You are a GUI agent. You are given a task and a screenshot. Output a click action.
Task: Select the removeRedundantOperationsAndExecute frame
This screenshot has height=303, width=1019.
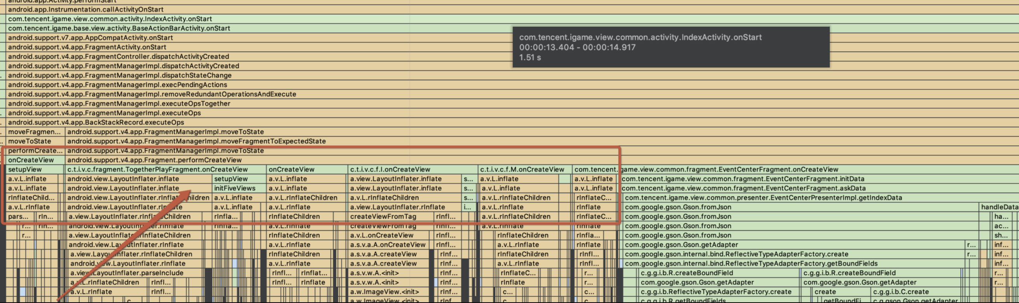[x=512, y=94]
